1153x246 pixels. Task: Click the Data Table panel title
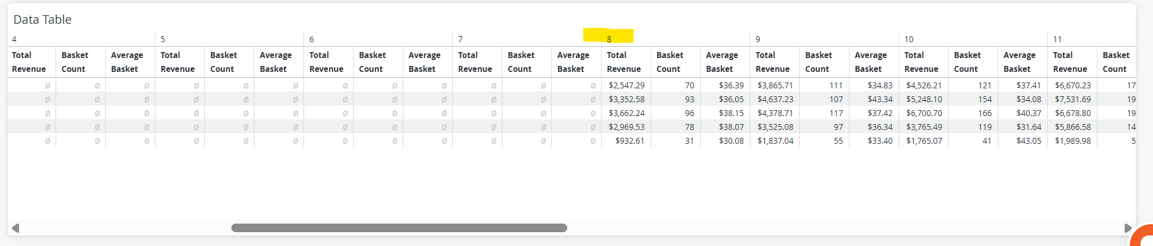click(x=42, y=20)
